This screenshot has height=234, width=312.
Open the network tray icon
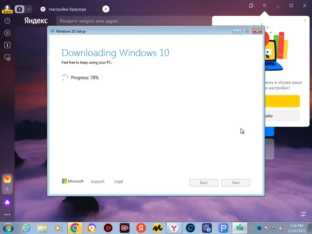274,228
